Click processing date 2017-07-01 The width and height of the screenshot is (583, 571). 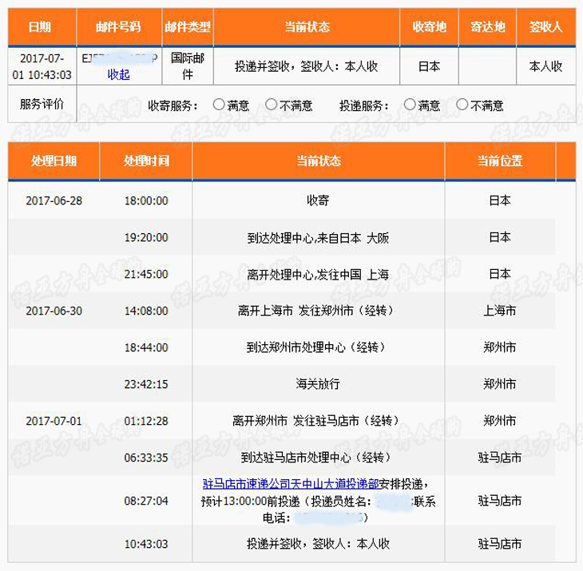click(54, 421)
